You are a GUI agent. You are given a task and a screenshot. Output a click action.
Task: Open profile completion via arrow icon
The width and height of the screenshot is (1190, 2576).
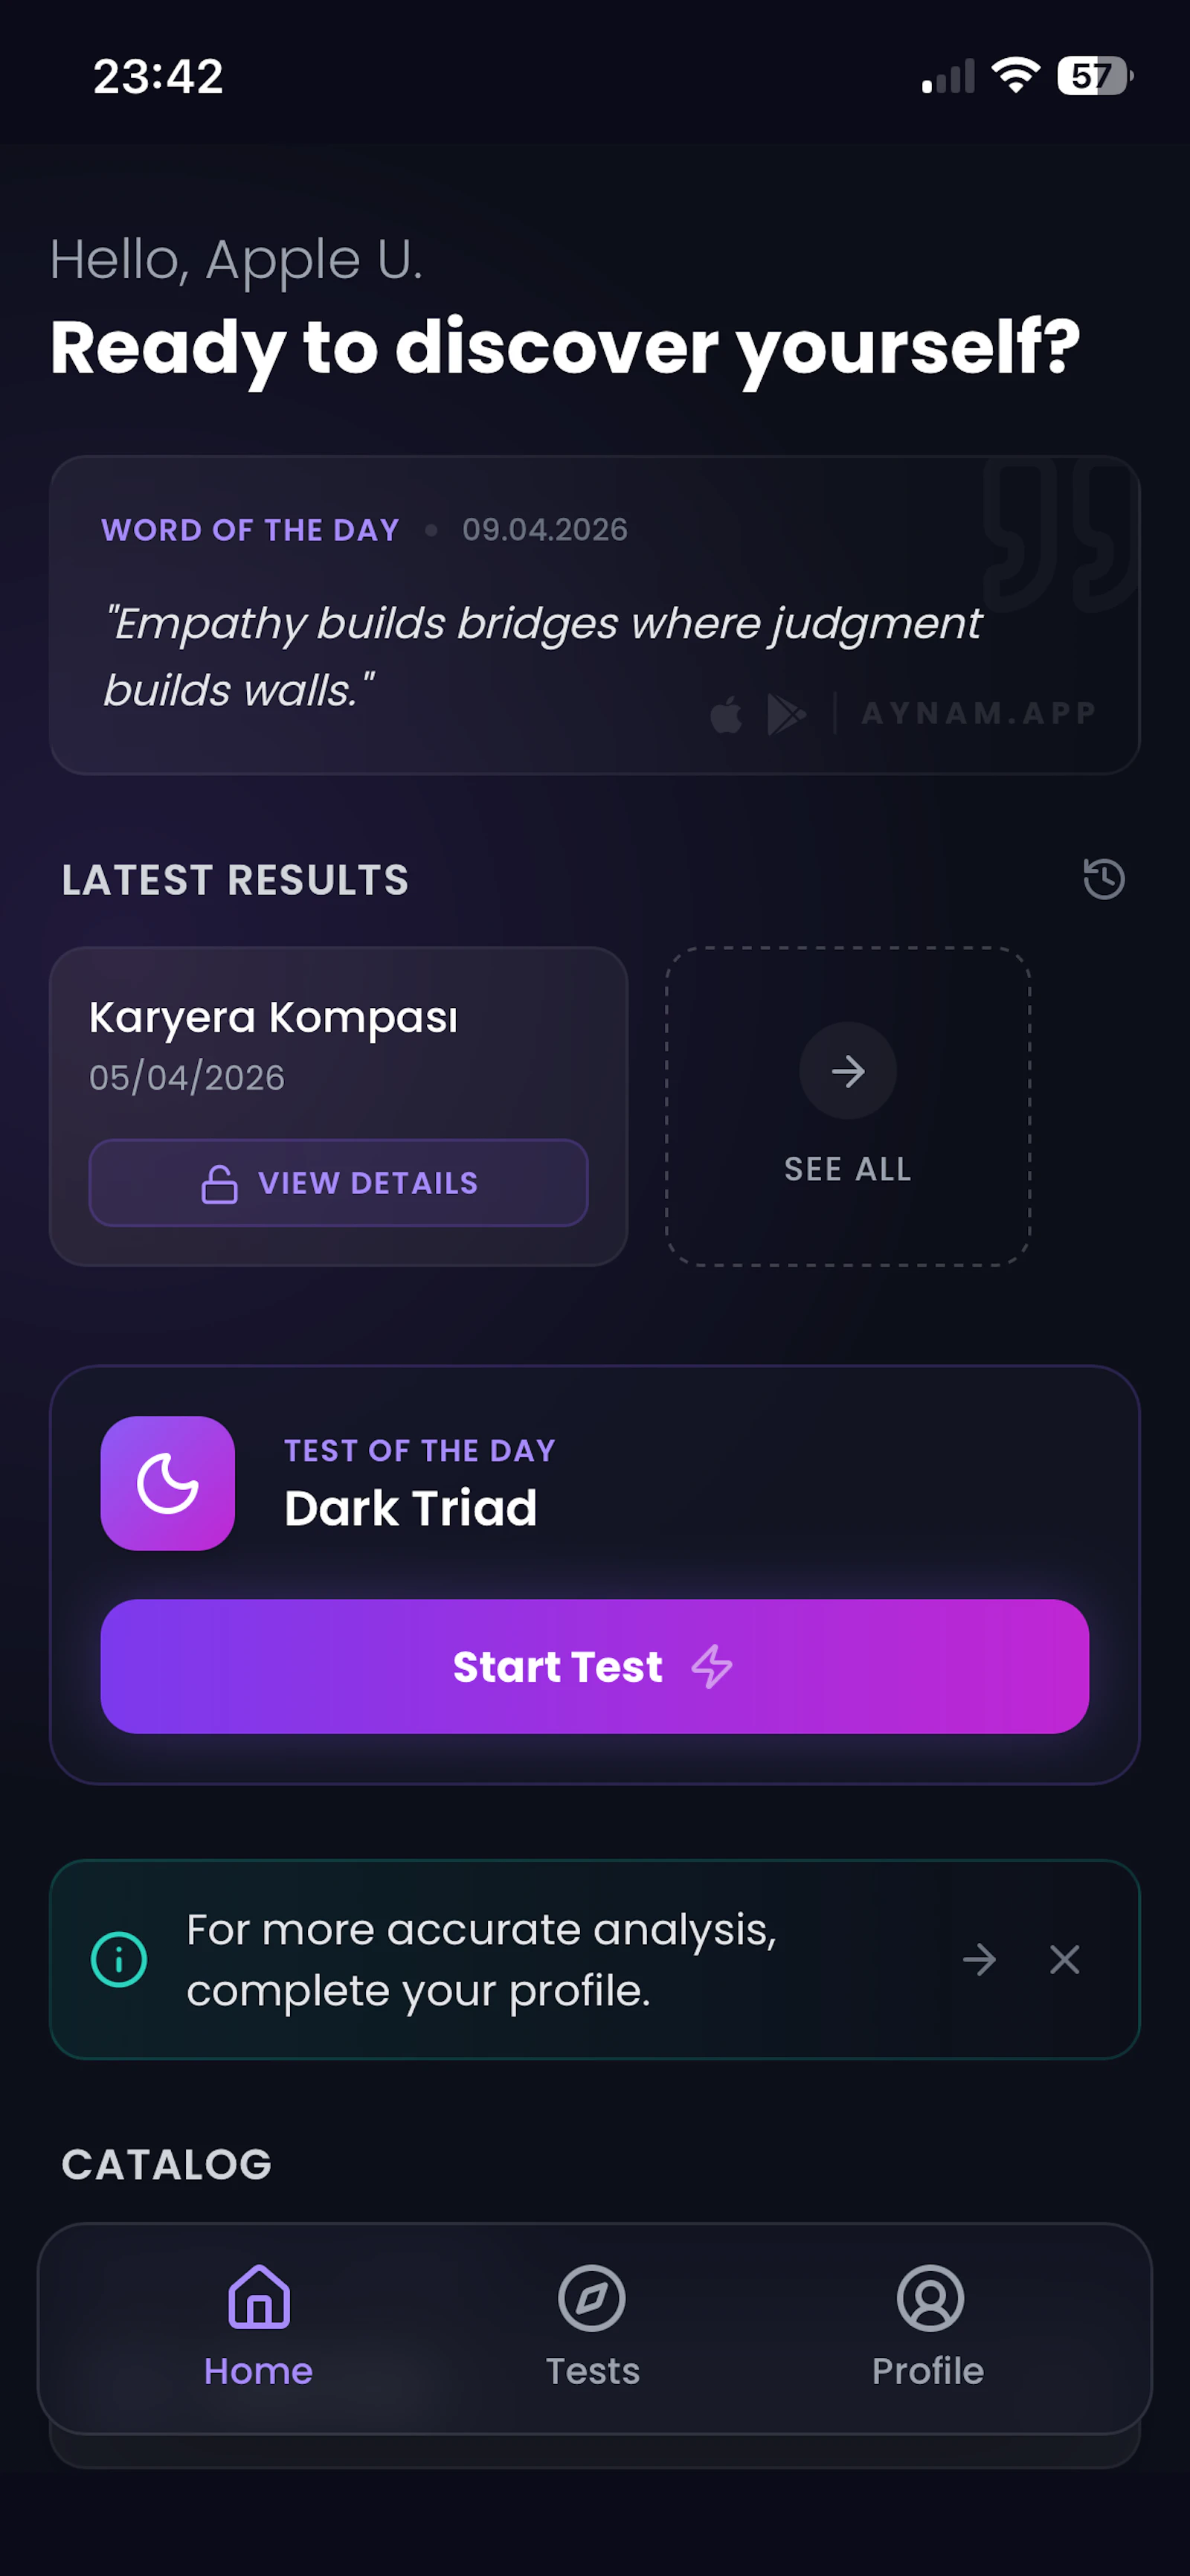(x=979, y=1959)
